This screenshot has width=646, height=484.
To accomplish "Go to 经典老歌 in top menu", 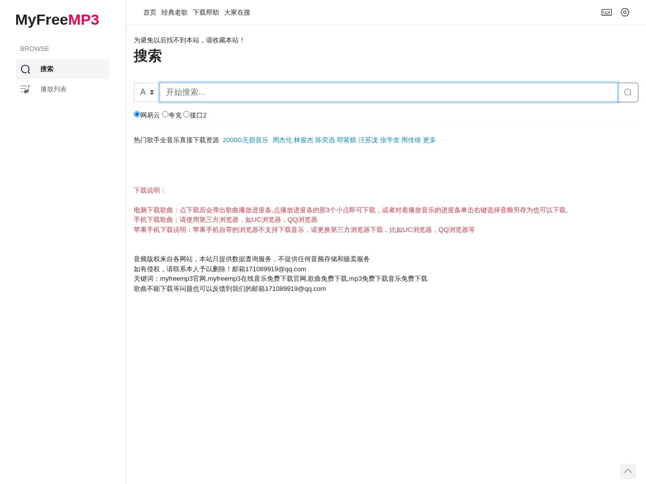I will pos(175,13).
